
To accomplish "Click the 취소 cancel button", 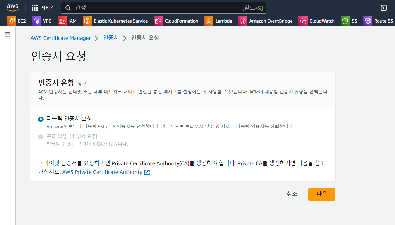I will coord(292,194).
